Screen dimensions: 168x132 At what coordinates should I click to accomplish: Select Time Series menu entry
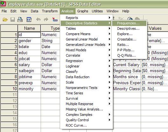pos(86,93)
